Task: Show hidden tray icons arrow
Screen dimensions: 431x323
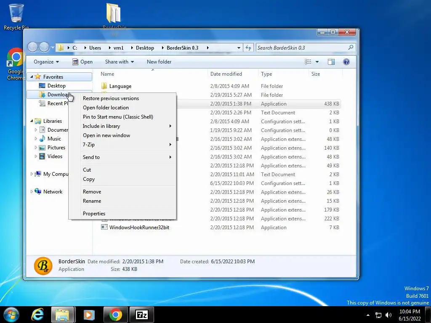Action: point(368,315)
